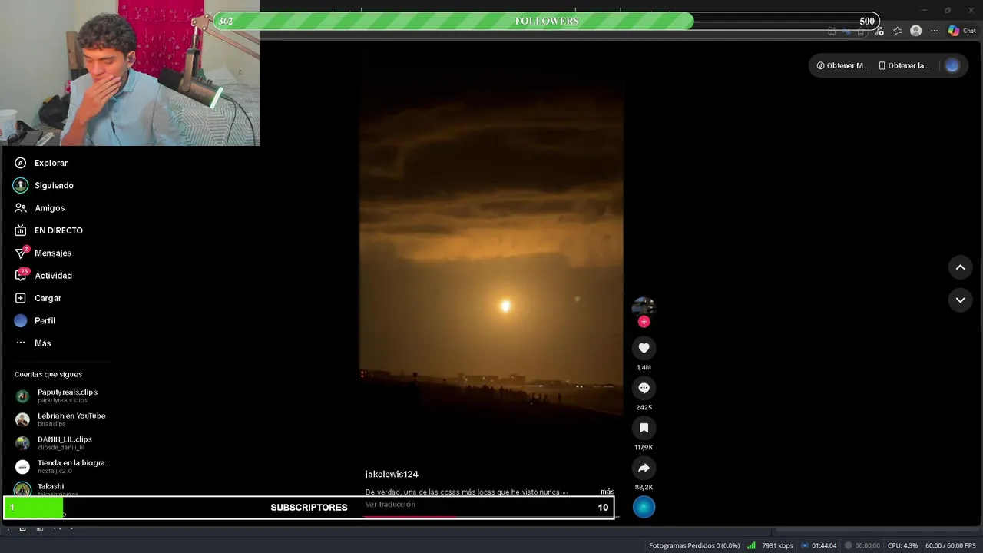Click the 01:44:04 stream timer

(x=824, y=545)
